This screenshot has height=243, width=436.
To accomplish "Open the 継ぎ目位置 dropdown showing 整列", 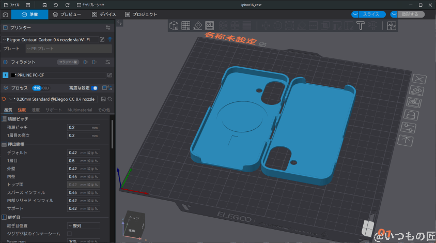I will [x=84, y=225].
